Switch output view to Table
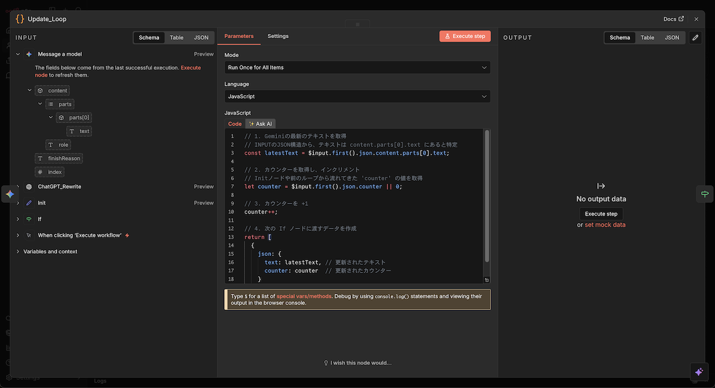The width and height of the screenshot is (715, 388). tap(647, 37)
